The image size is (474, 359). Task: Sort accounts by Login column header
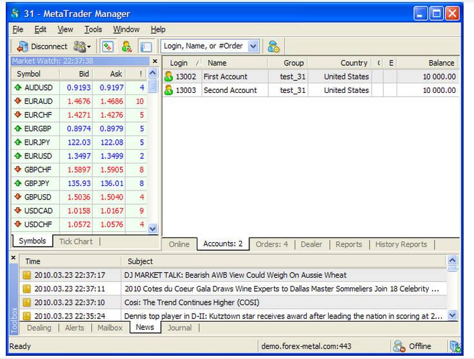point(182,63)
